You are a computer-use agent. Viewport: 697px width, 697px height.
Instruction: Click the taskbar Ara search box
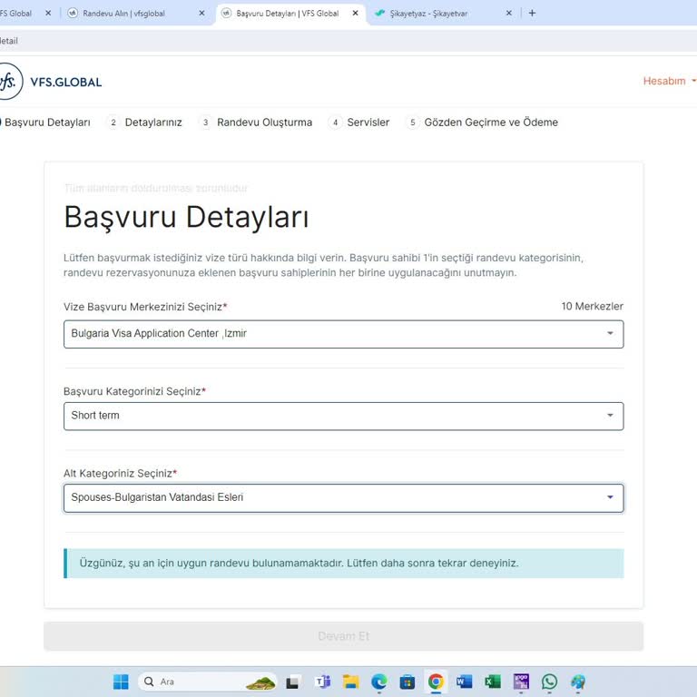208,682
